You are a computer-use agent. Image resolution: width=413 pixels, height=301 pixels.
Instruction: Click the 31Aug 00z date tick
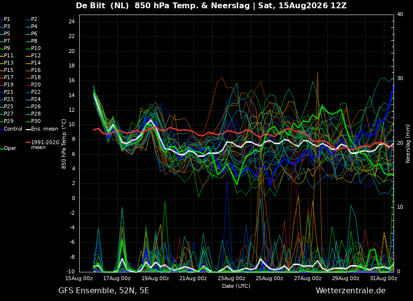click(x=383, y=278)
